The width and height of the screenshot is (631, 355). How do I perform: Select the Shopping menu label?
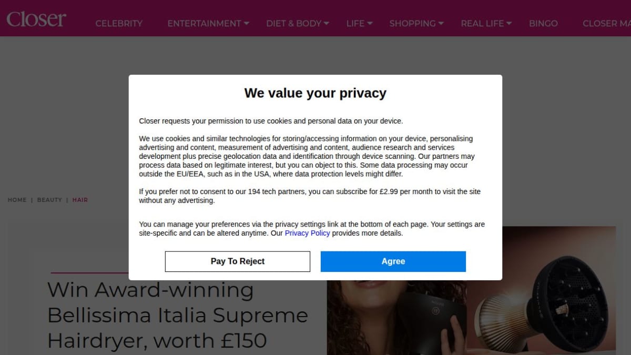click(x=412, y=24)
